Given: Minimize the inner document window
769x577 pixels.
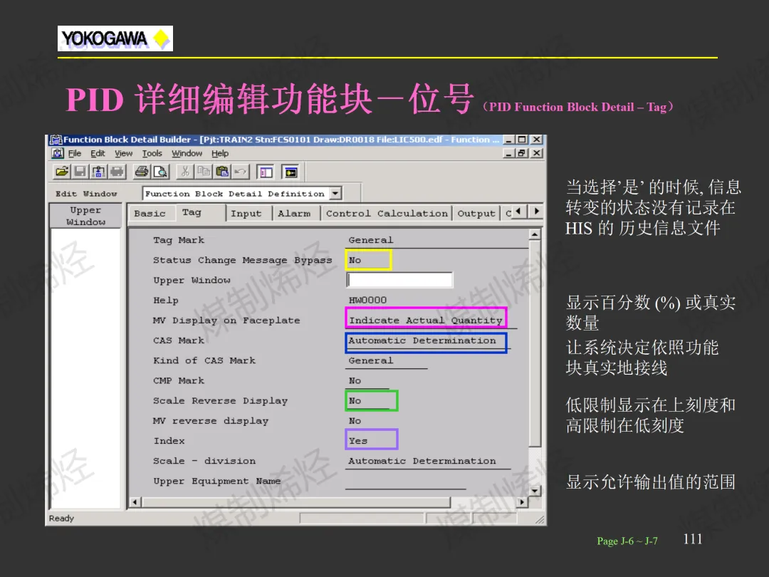Looking at the screenshot, I should pyautogui.click(x=510, y=154).
